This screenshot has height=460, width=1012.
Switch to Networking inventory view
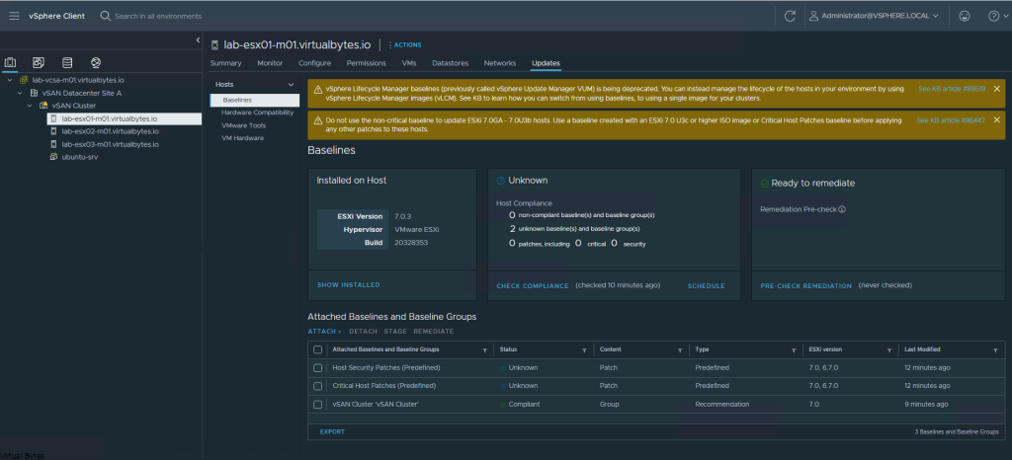tap(96, 62)
